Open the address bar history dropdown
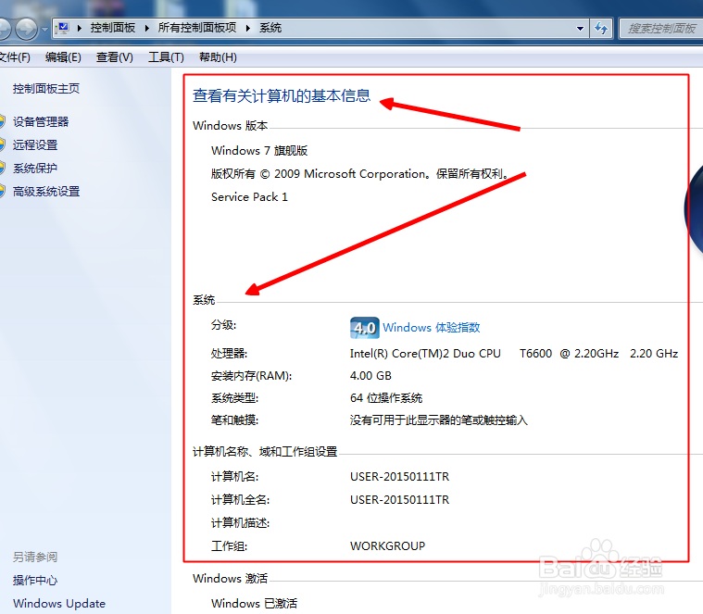 tap(580, 29)
